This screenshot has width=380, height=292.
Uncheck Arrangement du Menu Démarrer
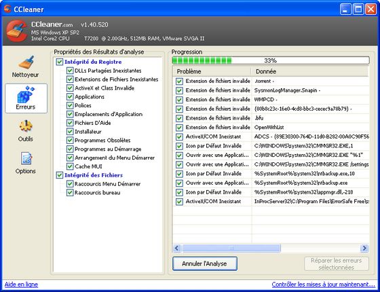[x=70, y=158]
